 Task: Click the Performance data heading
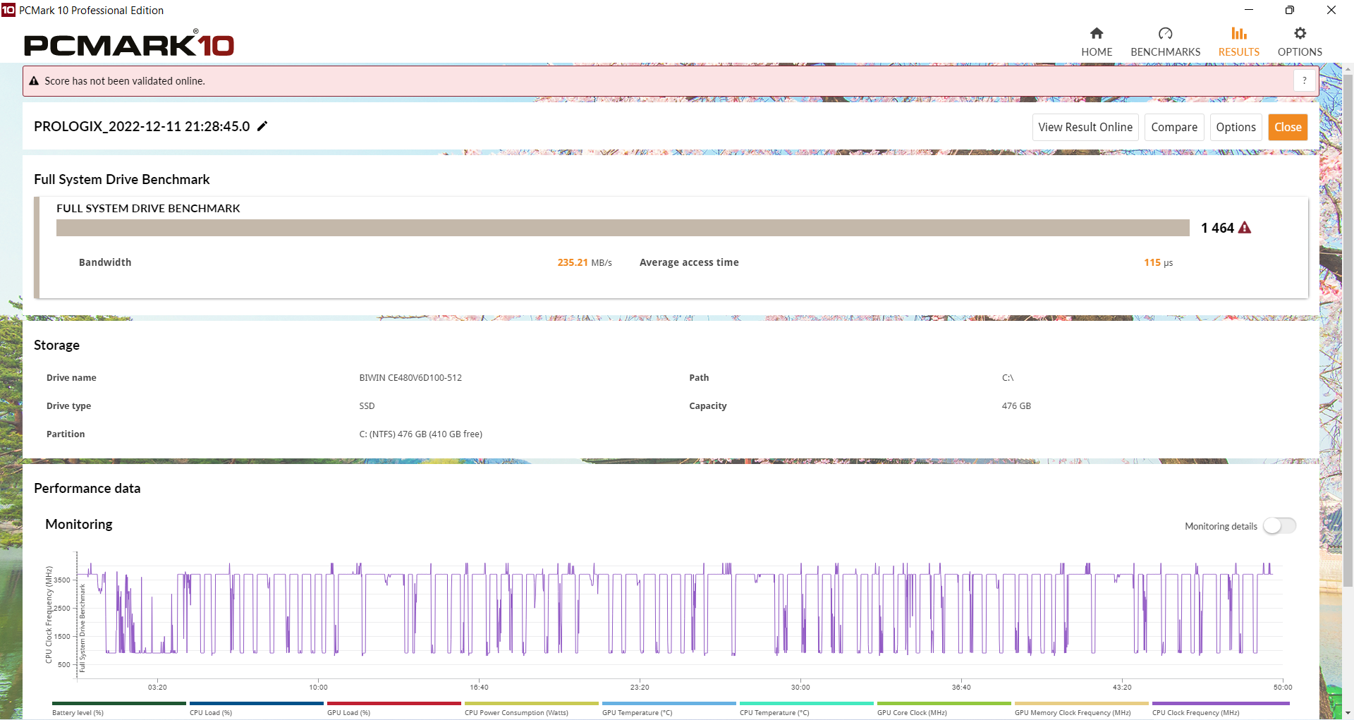tap(87, 488)
